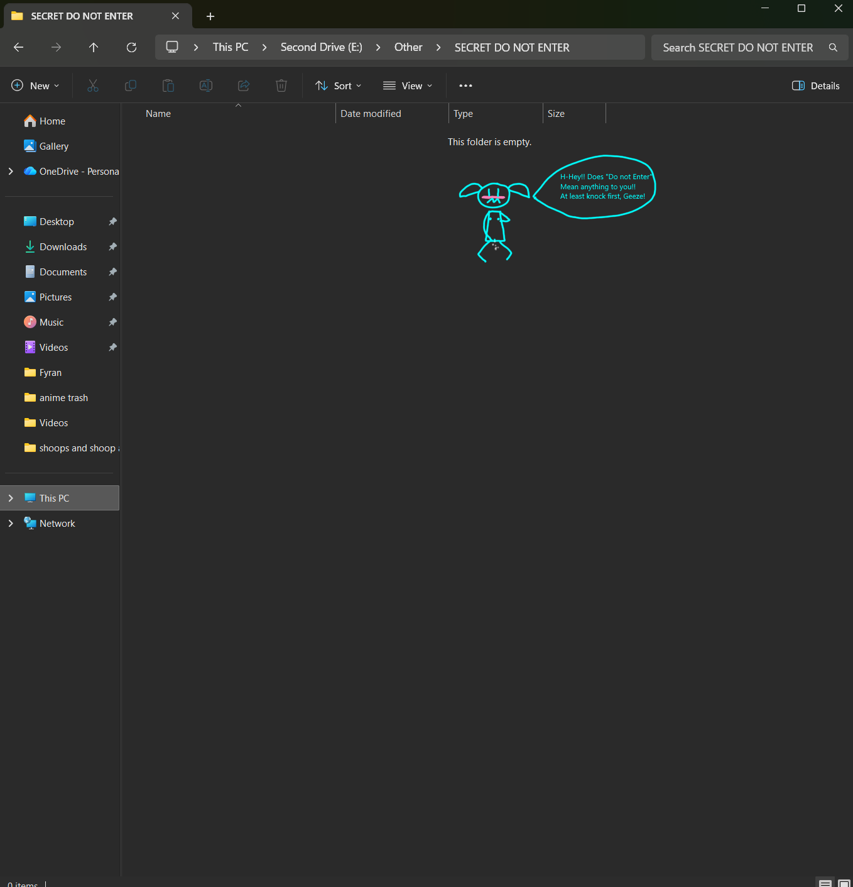The image size is (853, 887).
Task: Click the Cut scissors icon
Action: point(93,85)
